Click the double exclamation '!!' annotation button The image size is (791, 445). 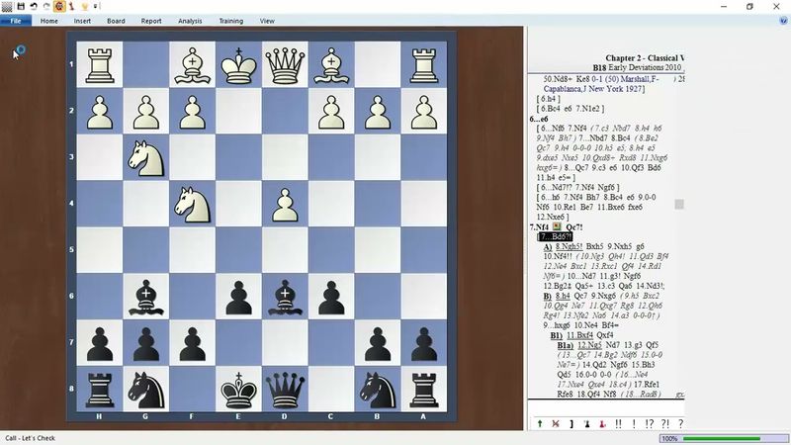(x=618, y=423)
